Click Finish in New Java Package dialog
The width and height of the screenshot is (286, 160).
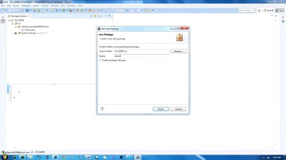coord(161,109)
